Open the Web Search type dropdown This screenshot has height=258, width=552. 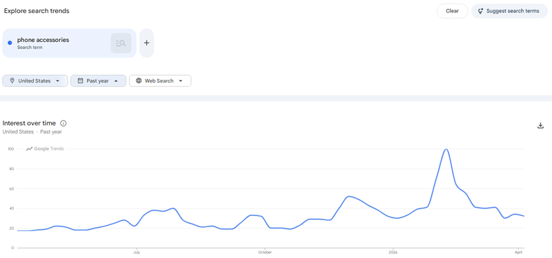(160, 80)
